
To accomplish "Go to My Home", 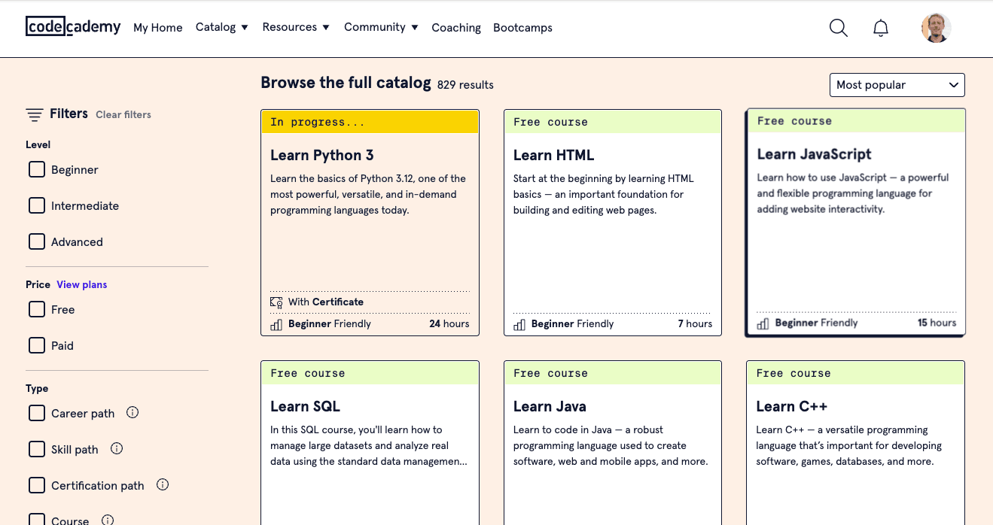I will (158, 28).
